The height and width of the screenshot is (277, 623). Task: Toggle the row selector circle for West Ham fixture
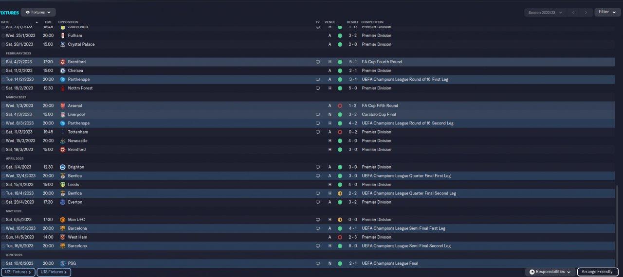[3, 237]
